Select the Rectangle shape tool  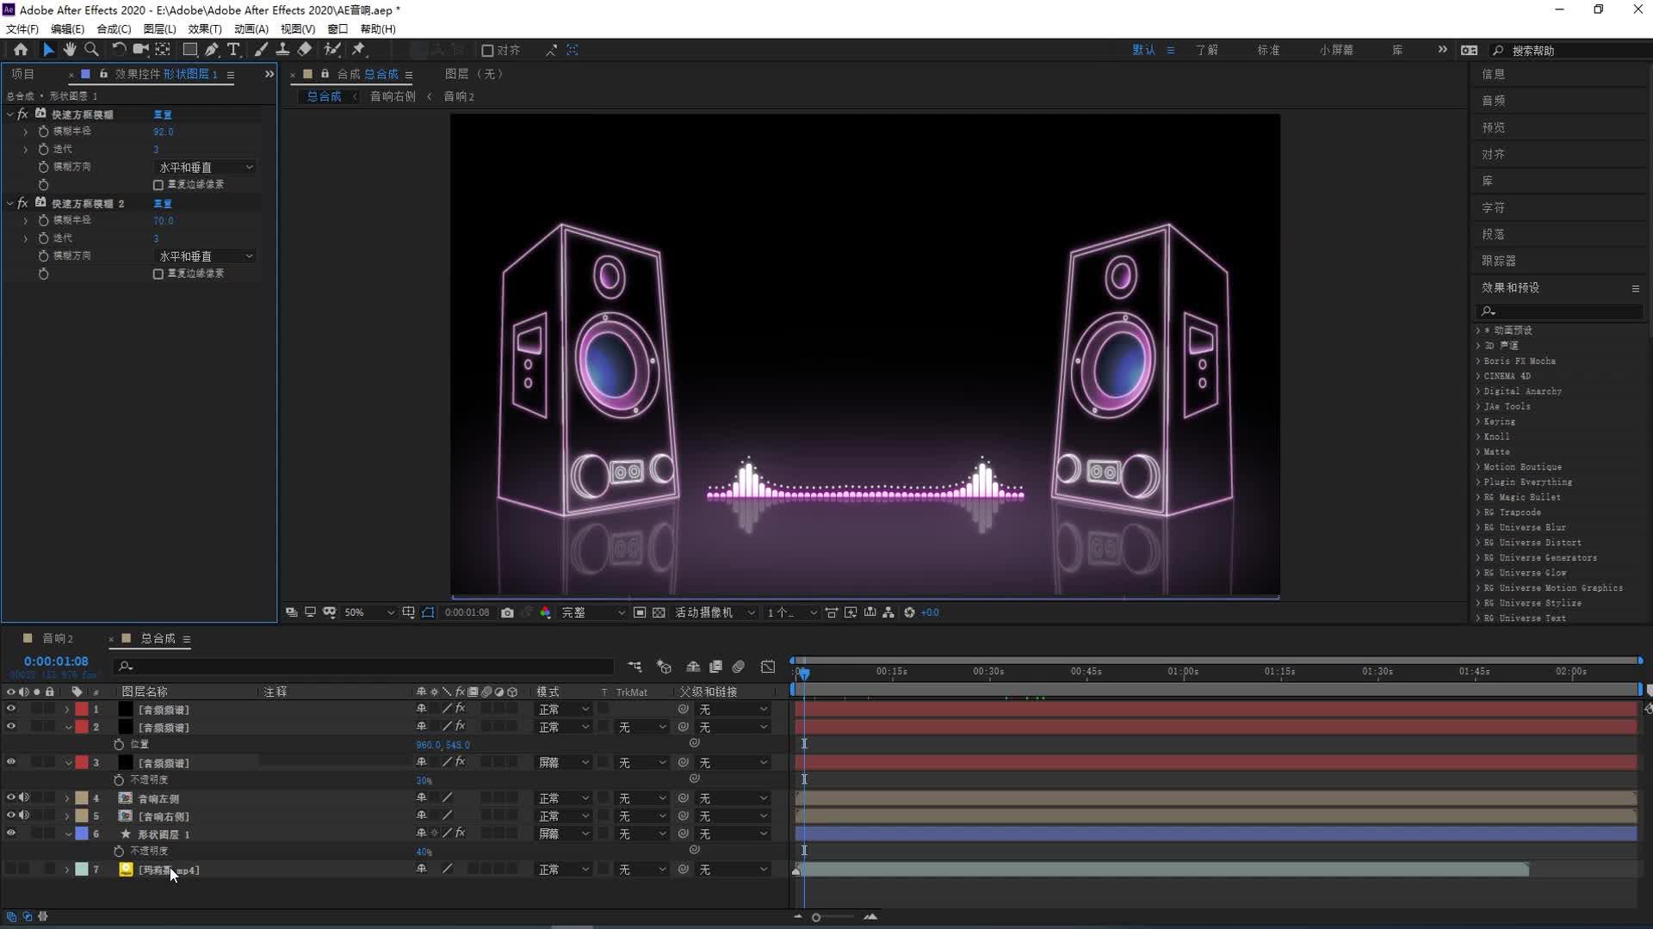pos(189,50)
